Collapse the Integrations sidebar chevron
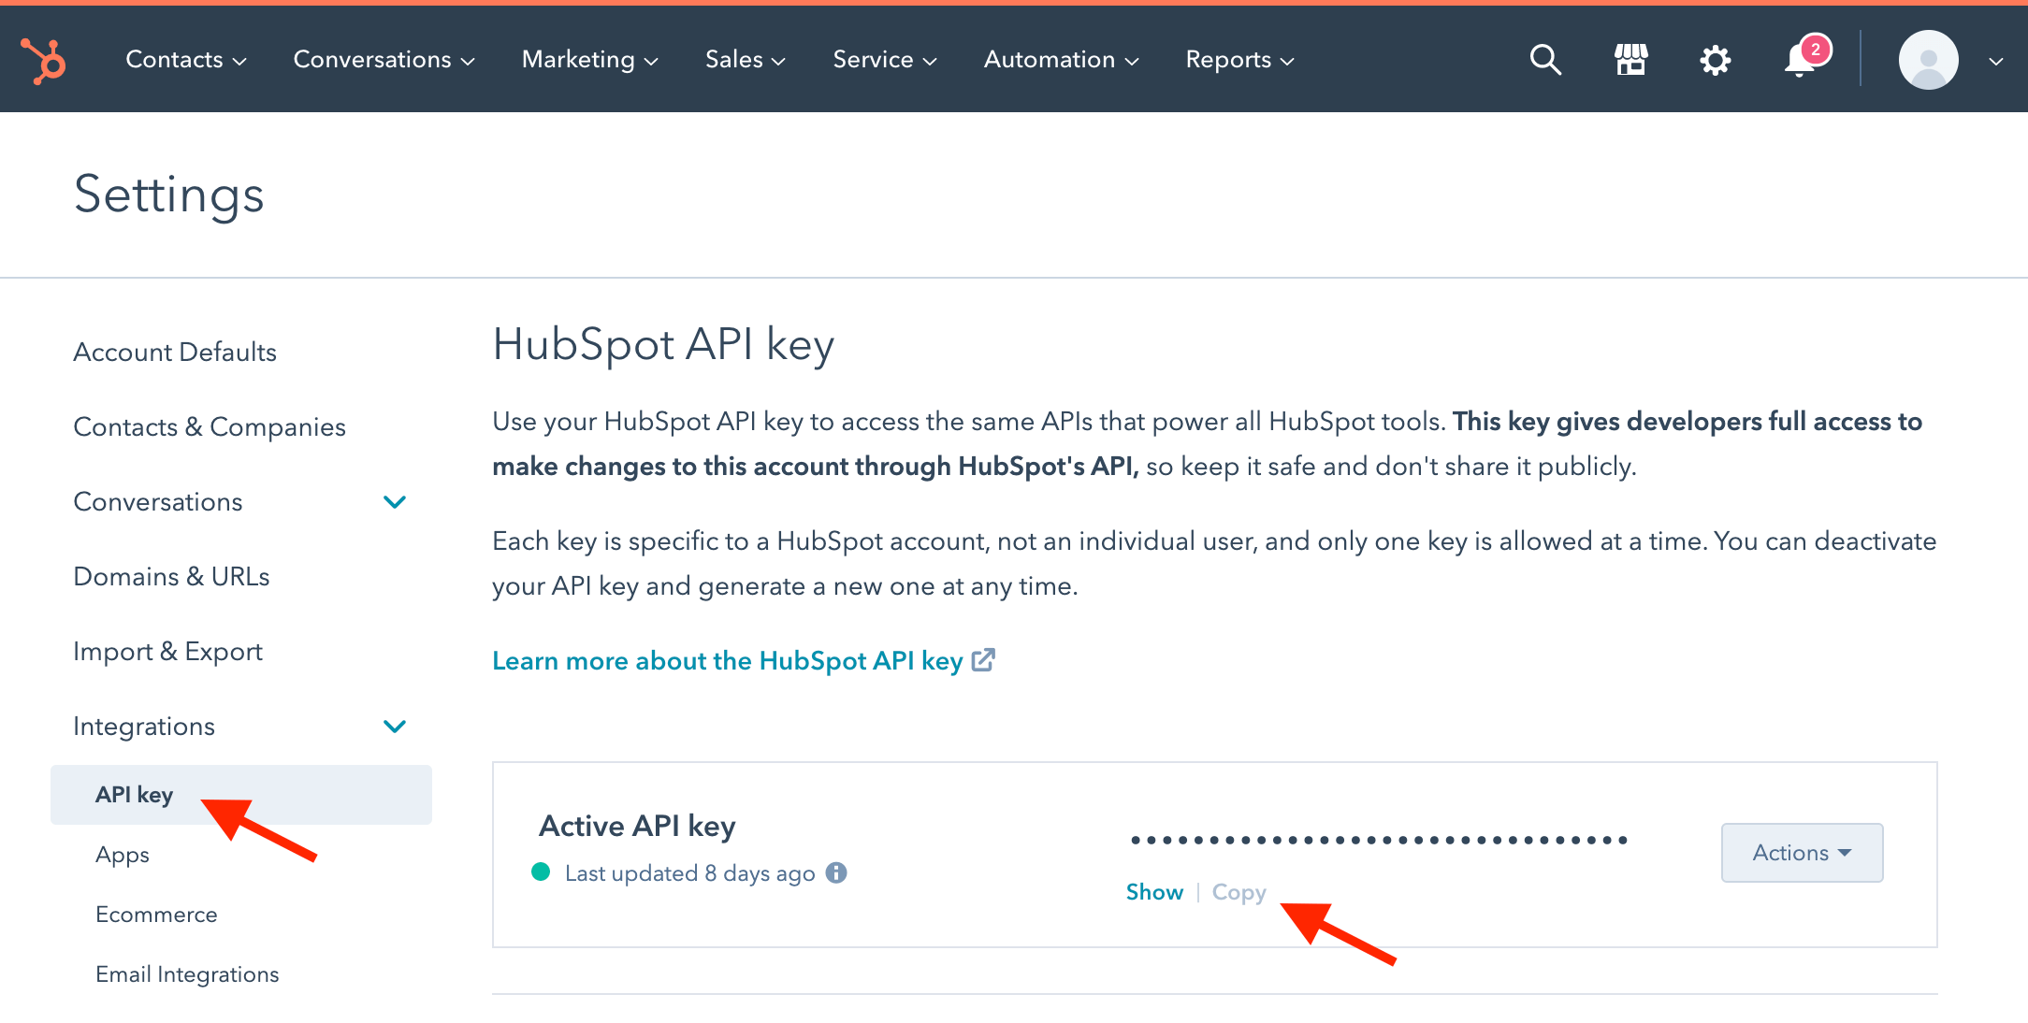 click(395, 727)
